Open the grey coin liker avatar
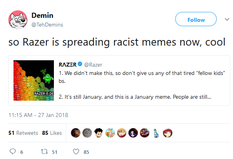Screen dimensions: 233x159 [87, 133]
